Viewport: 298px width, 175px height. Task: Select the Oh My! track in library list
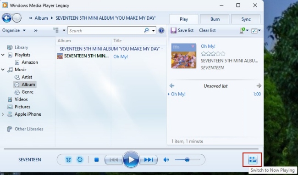121,56
